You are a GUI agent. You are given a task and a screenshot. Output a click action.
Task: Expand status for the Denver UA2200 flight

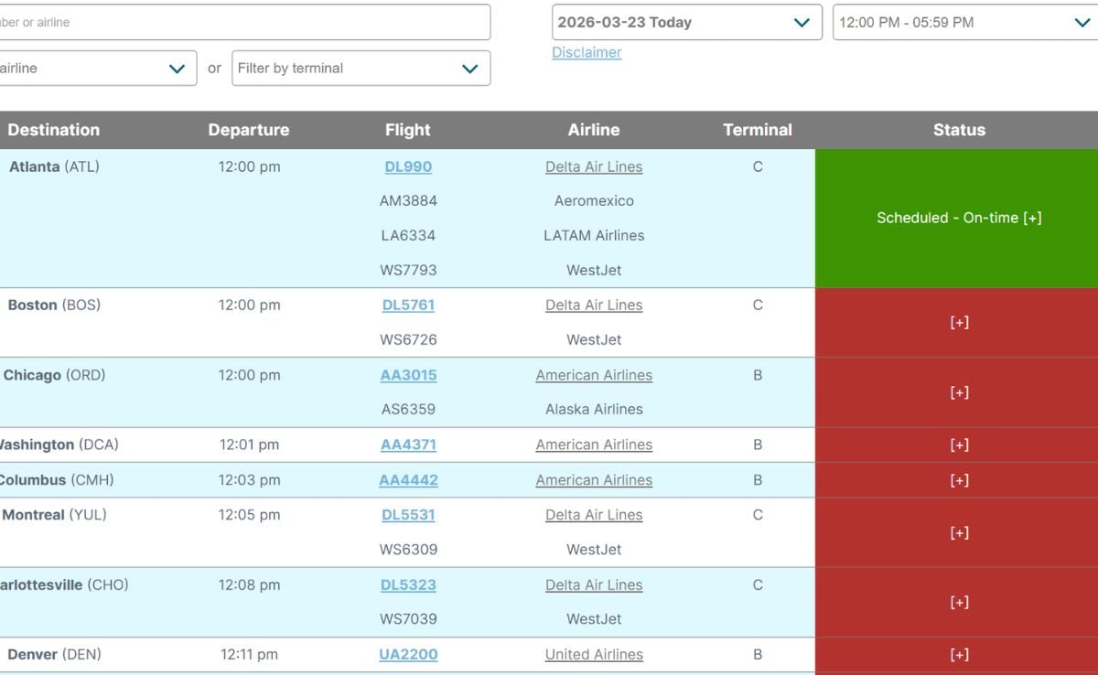pyautogui.click(x=959, y=655)
